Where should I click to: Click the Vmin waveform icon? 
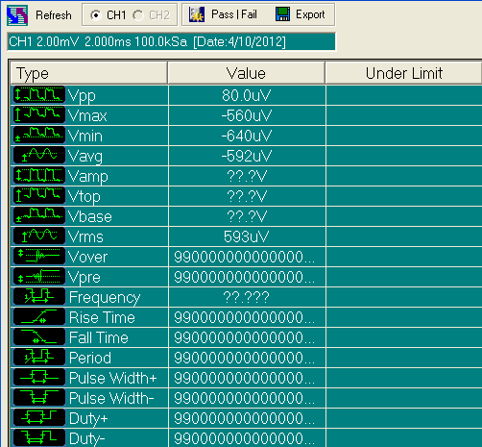(x=39, y=136)
